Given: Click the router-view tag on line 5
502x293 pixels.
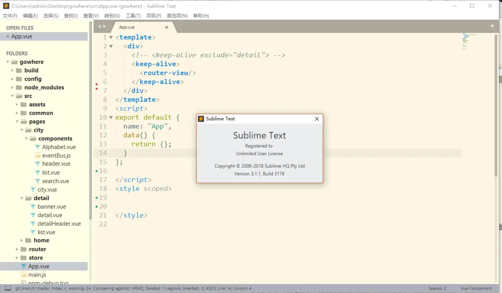Looking at the screenshot, I should pyautogui.click(x=168, y=73).
